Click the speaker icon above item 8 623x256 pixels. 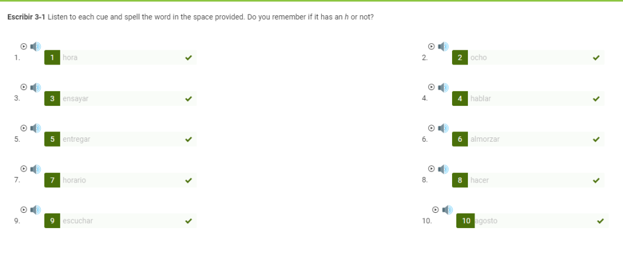click(443, 169)
